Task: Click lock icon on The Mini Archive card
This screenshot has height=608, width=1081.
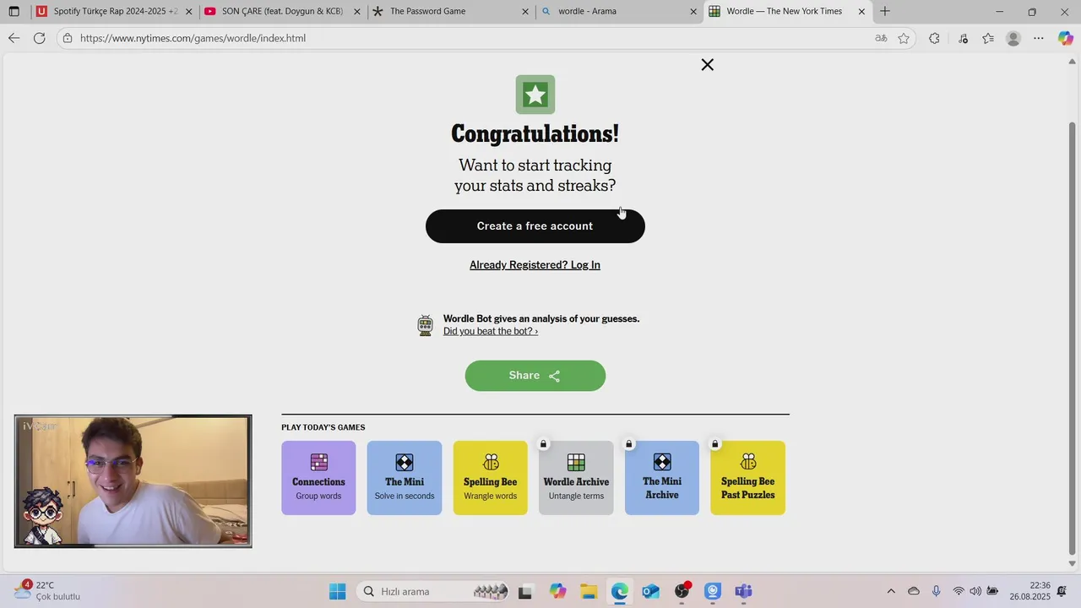Action: pyautogui.click(x=629, y=444)
